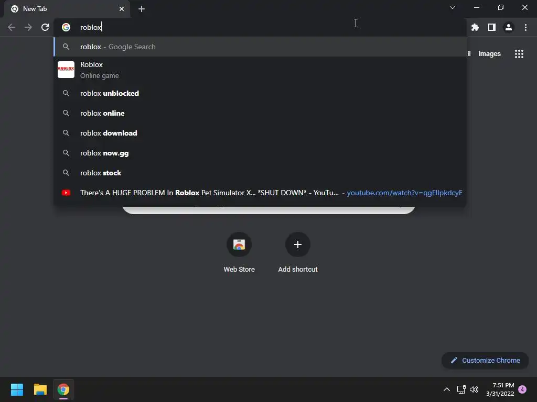Open the notification badge showing 4
The image size is (537, 402).
[522, 389]
